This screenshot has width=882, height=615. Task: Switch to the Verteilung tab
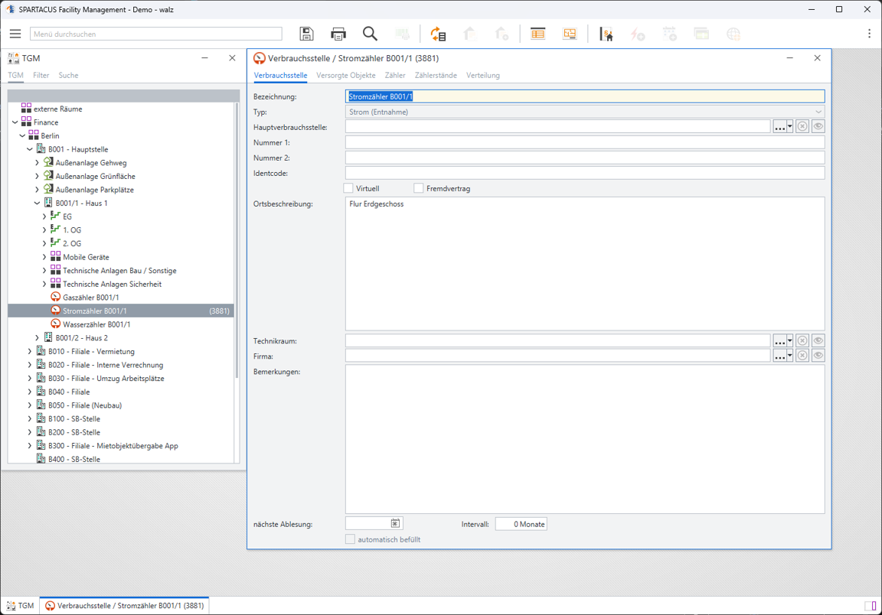[482, 75]
